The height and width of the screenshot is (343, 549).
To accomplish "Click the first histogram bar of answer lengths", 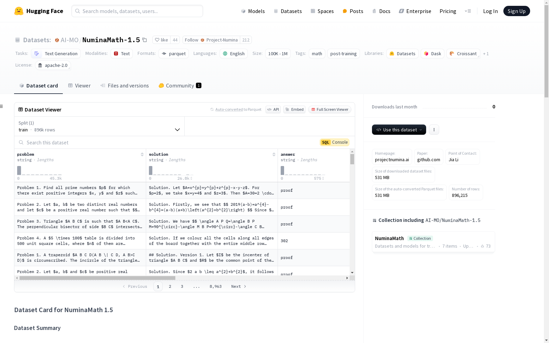I will [282, 170].
